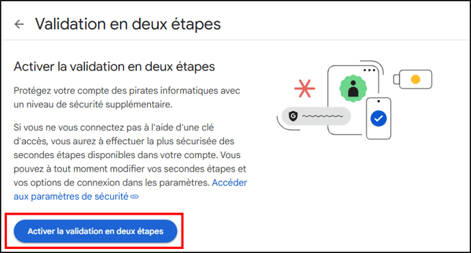Screen dimensions: 471x253
Task: Click the blue Activer la validation button
Action: [96, 231]
